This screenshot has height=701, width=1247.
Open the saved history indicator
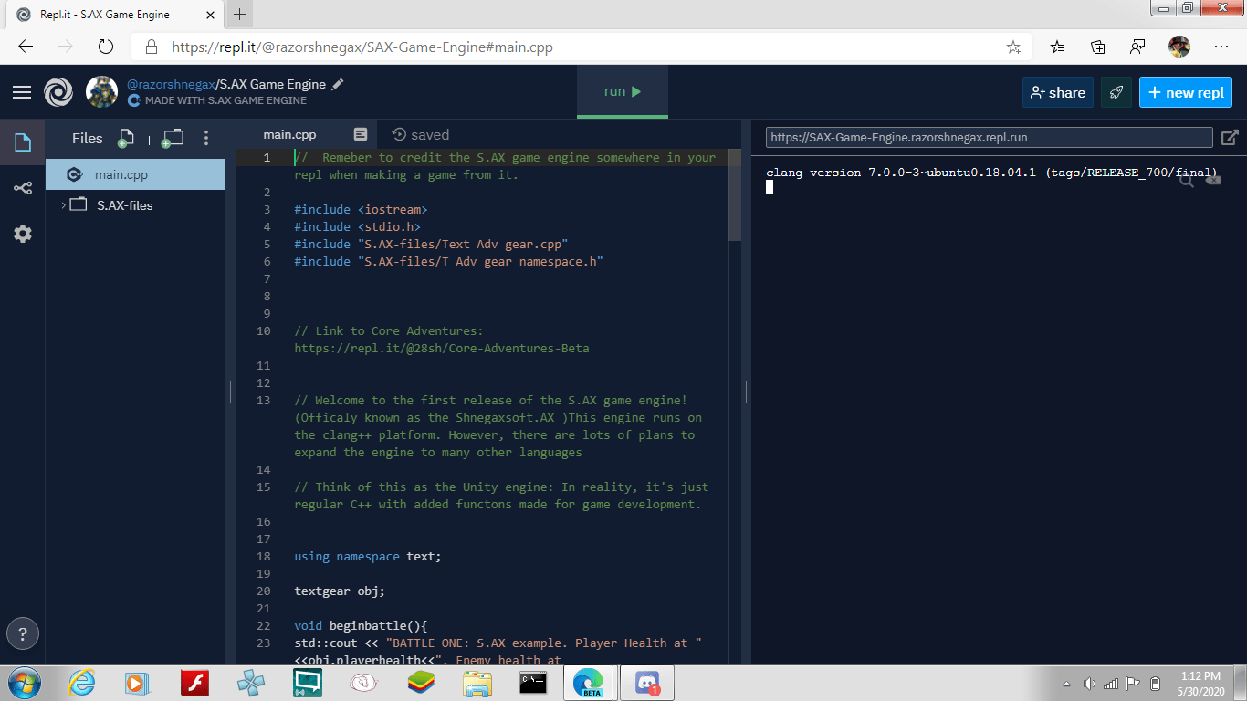click(x=421, y=134)
